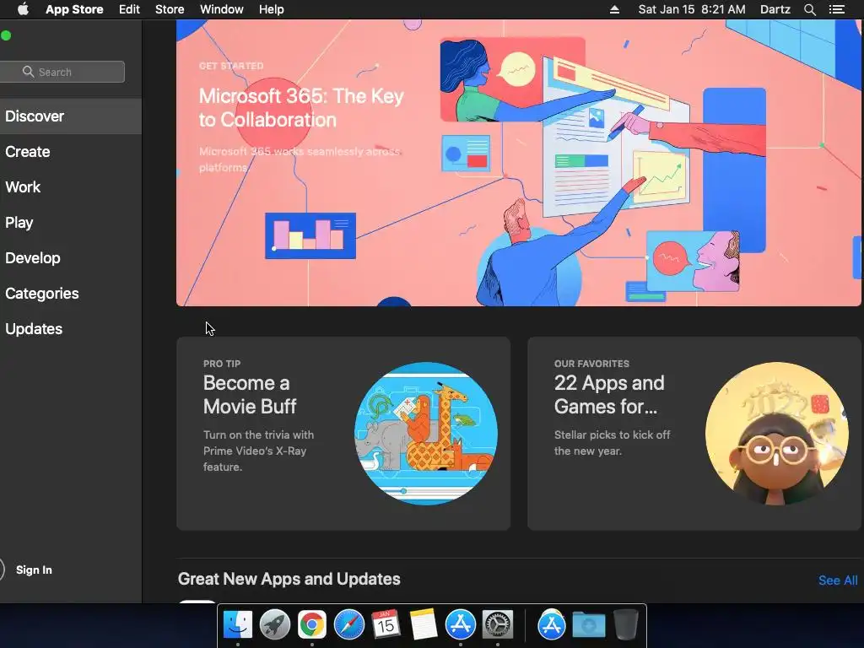Open the Become a Movie Buff card
The width and height of the screenshot is (864, 648).
pyautogui.click(x=343, y=434)
